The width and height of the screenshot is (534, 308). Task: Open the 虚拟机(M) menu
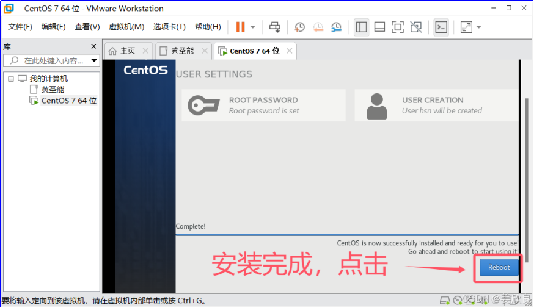point(126,27)
